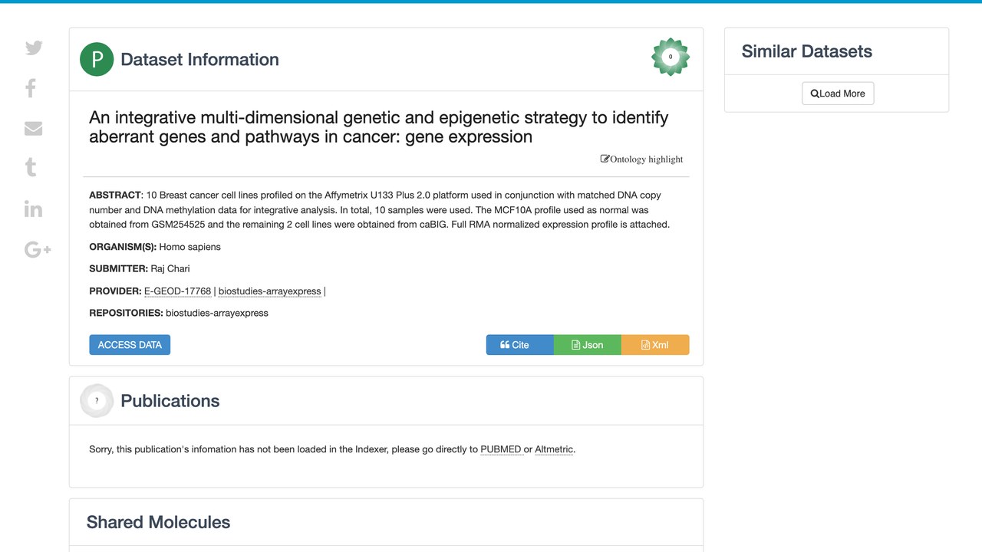View dataset as Xml

[x=655, y=345]
